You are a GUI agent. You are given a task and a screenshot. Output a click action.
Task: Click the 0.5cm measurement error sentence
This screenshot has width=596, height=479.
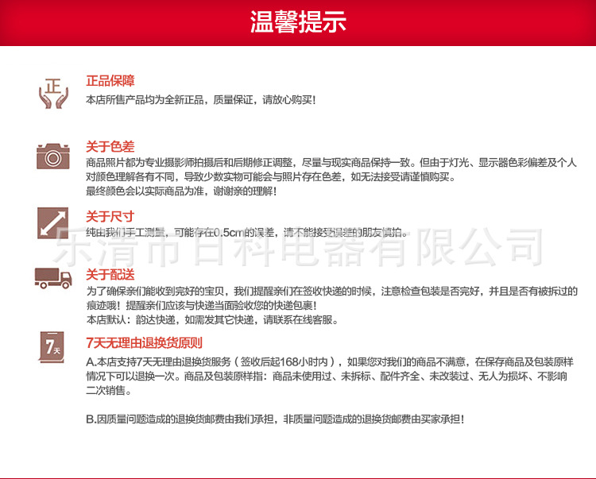click(246, 232)
